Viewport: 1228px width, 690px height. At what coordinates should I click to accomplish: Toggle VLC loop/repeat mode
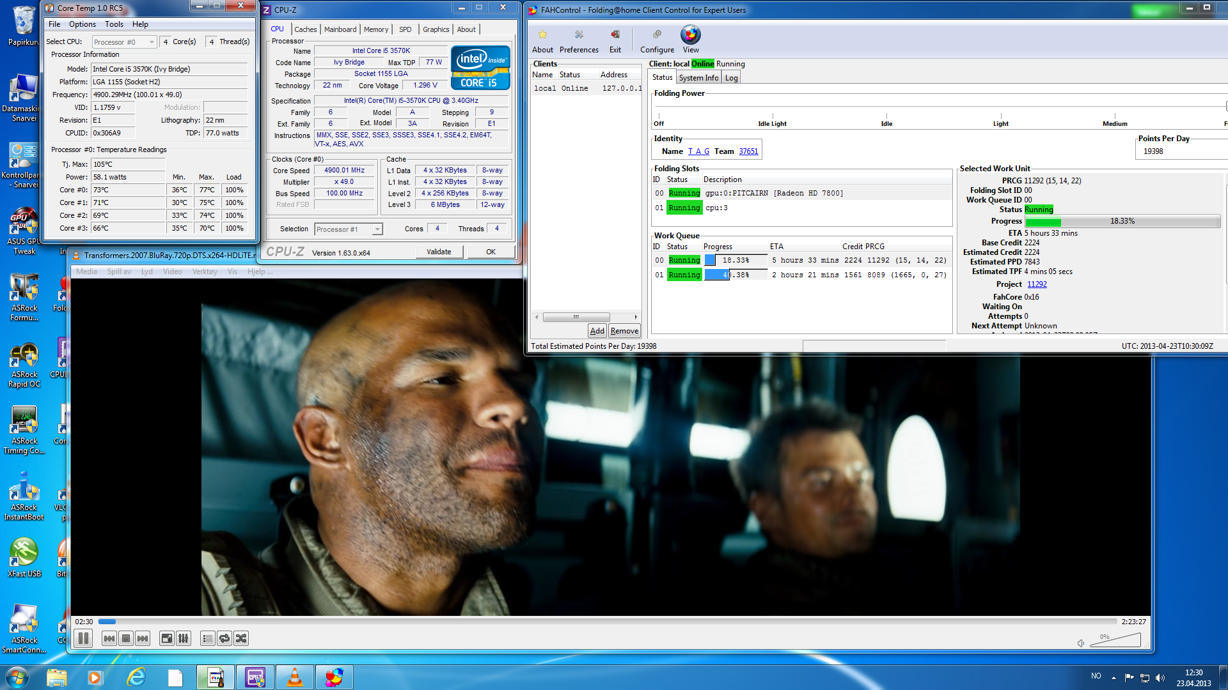[224, 638]
